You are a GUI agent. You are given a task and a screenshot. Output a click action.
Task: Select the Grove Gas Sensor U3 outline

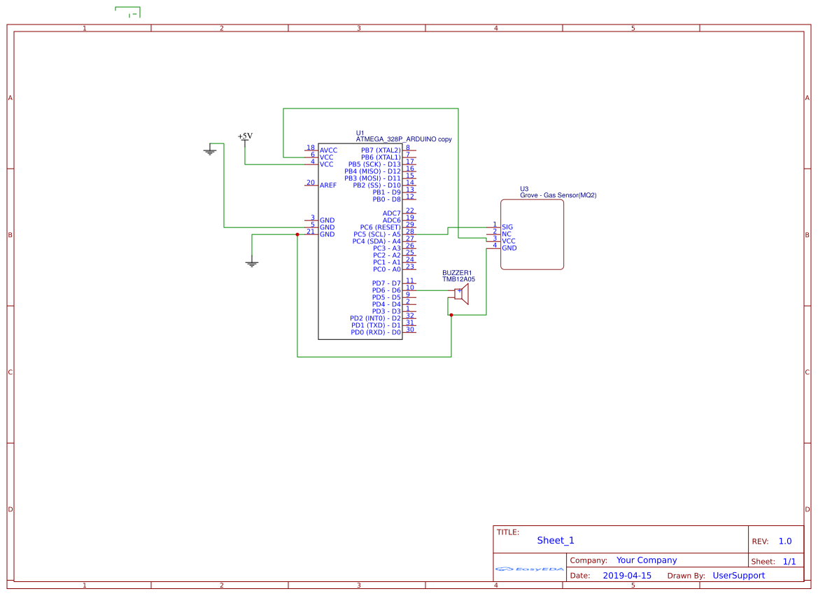pos(532,234)
